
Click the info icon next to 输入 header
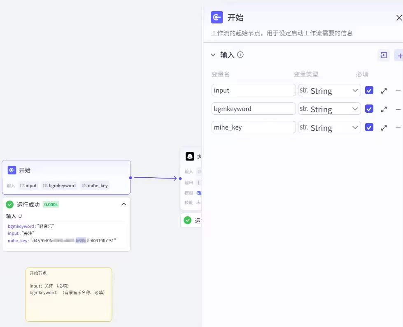240,55
